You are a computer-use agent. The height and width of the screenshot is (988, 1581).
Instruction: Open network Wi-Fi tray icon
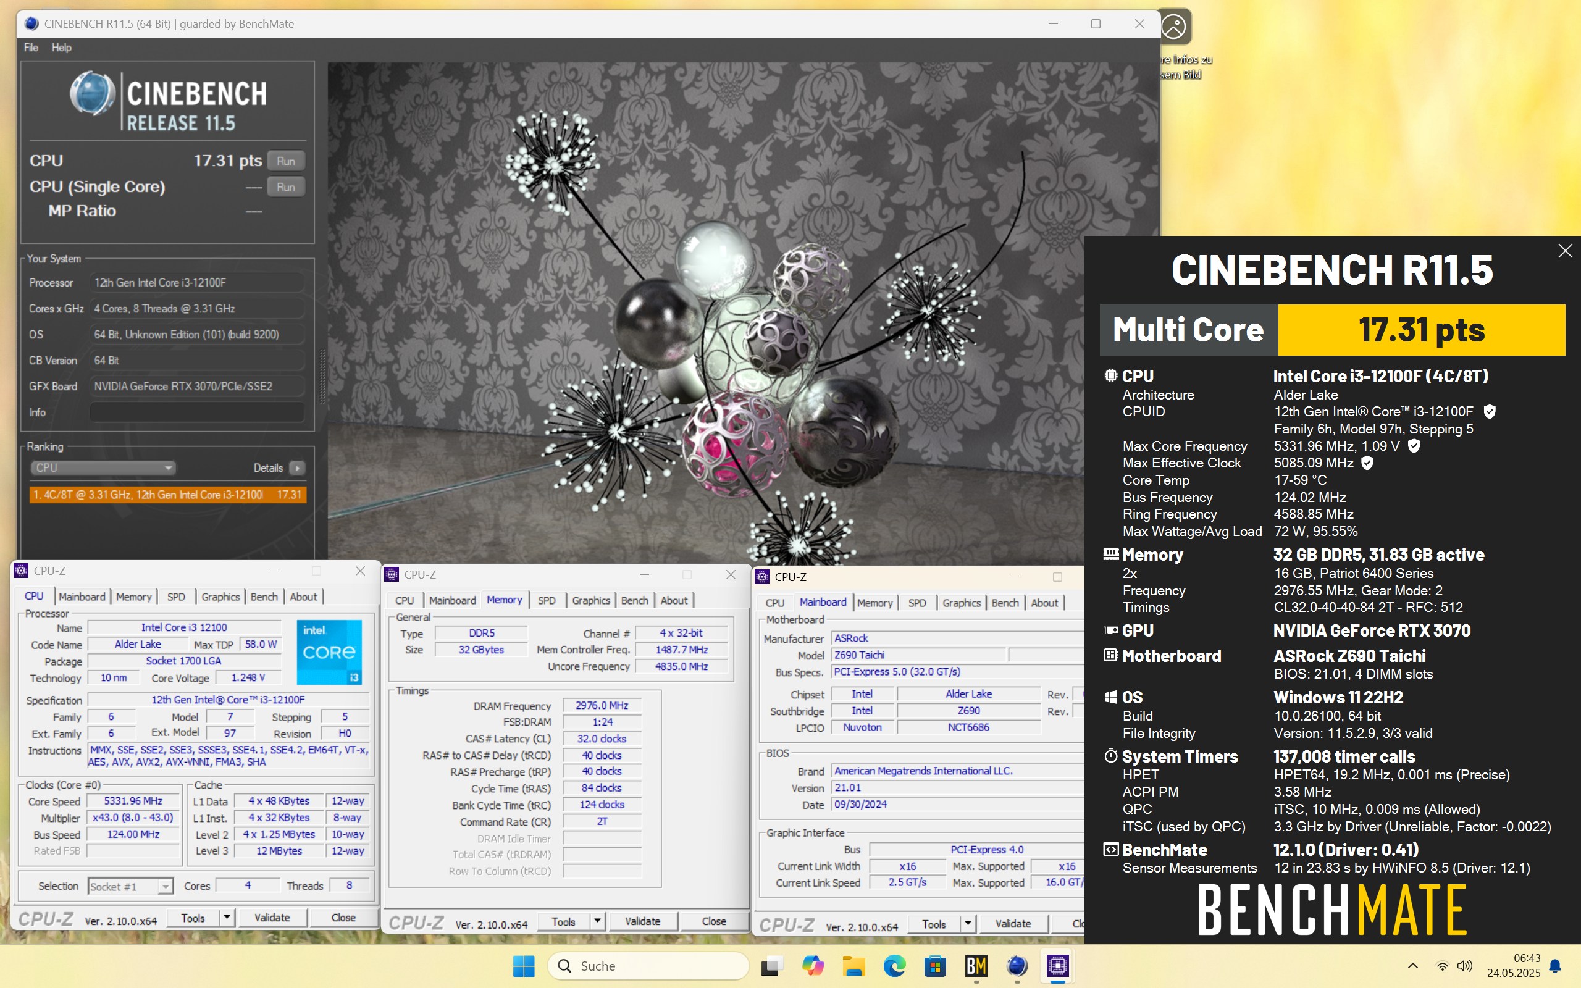tap(1442, 966)
